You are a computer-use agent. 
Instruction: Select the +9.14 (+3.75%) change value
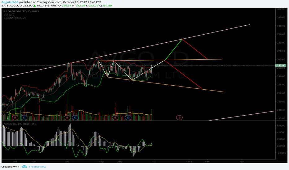click(x=47, y=6)
